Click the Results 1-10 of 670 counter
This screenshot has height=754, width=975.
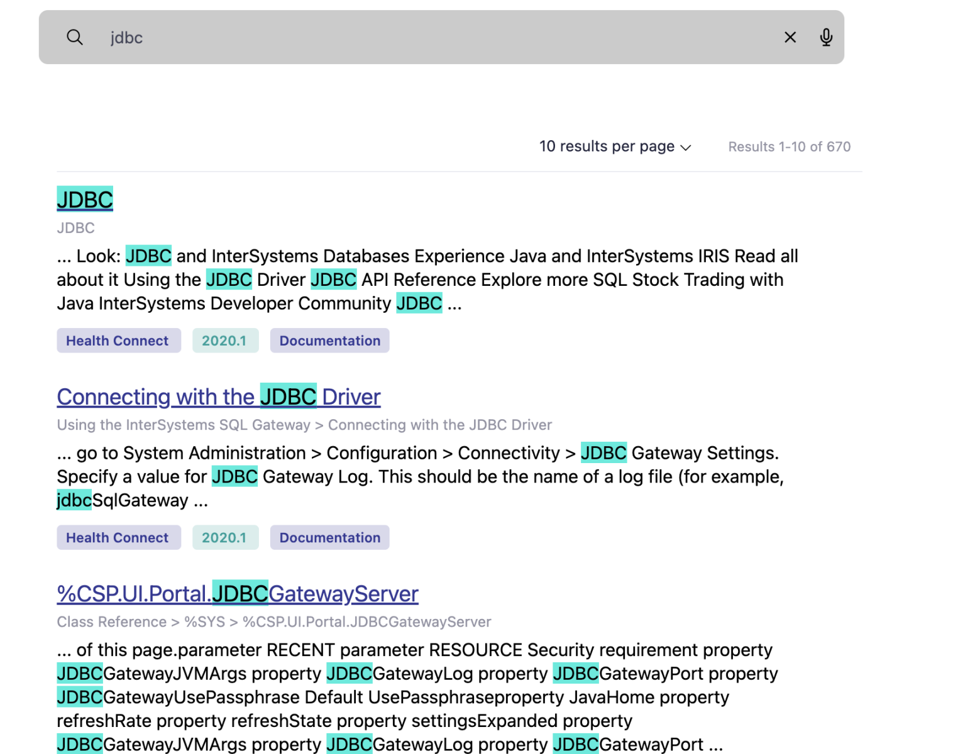[x=789, y=147]
